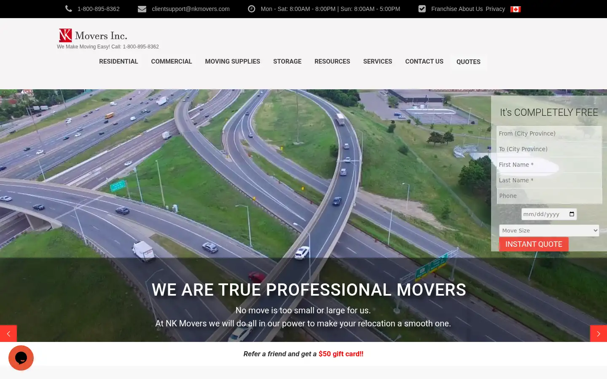Click the business hours text
The image size is (607, 379).
(x=330, y=9)
